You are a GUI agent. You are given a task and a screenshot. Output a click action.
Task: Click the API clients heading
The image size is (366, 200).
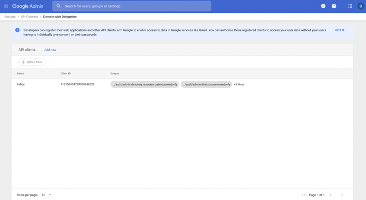(27, 49)
